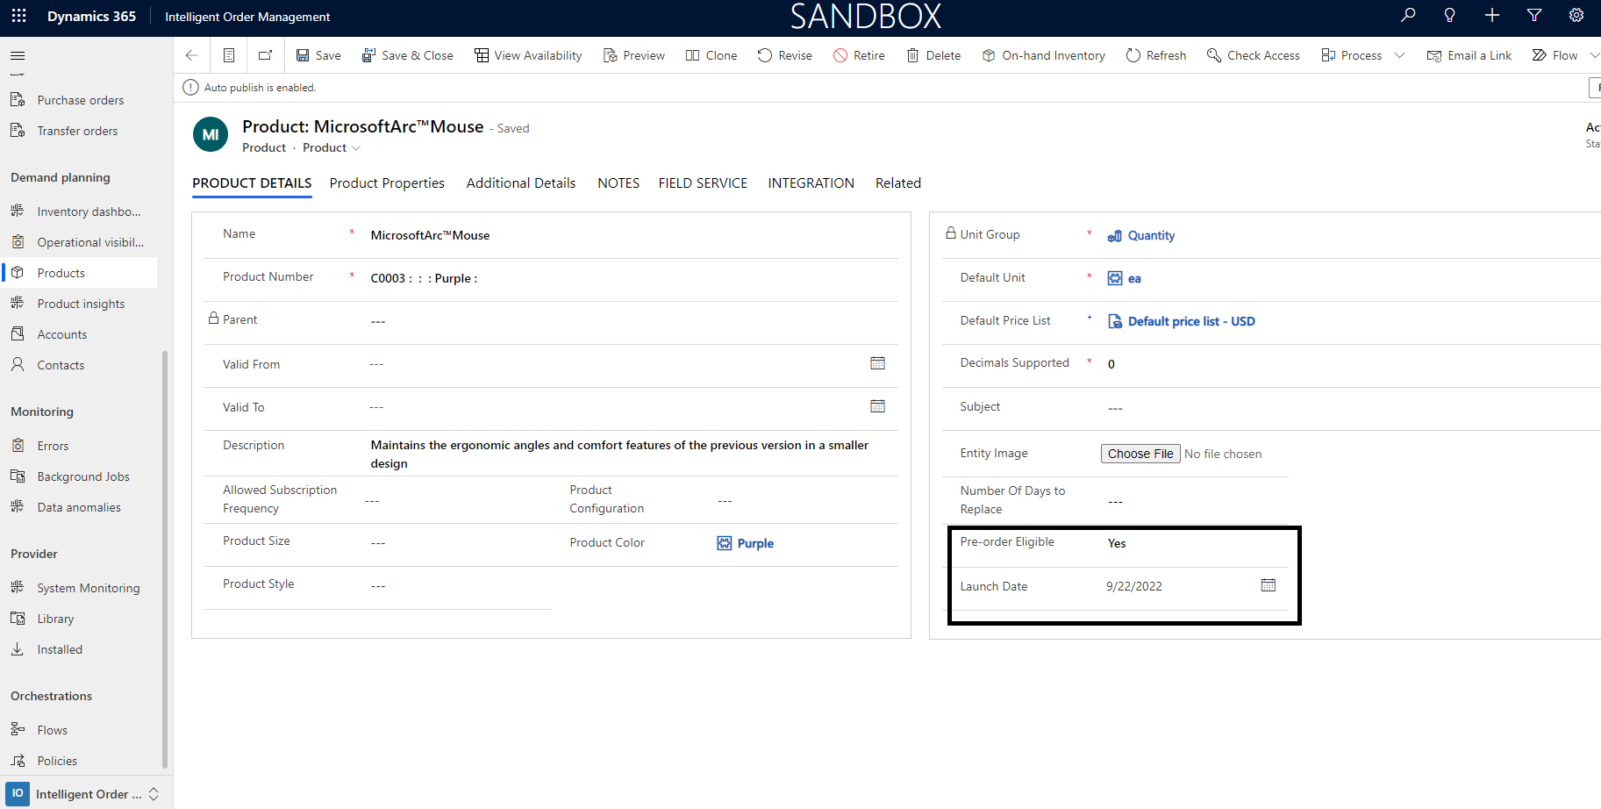
Task: Open the NOTES tab
Action: pos(618,183)
